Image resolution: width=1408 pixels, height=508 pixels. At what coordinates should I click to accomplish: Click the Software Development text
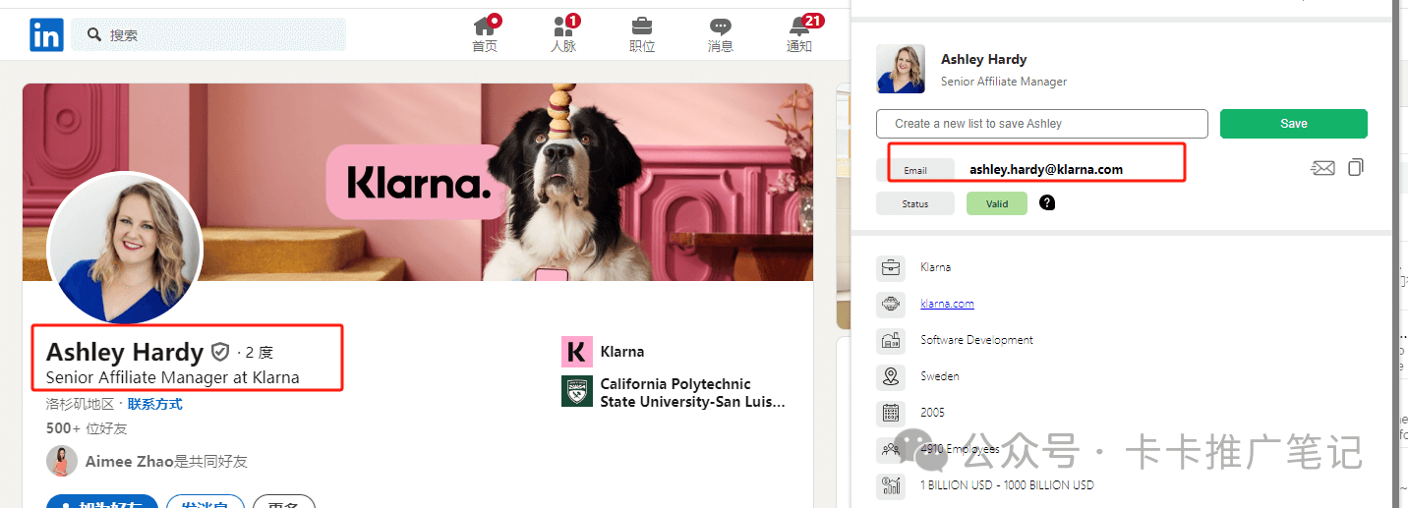coord(976,340)
